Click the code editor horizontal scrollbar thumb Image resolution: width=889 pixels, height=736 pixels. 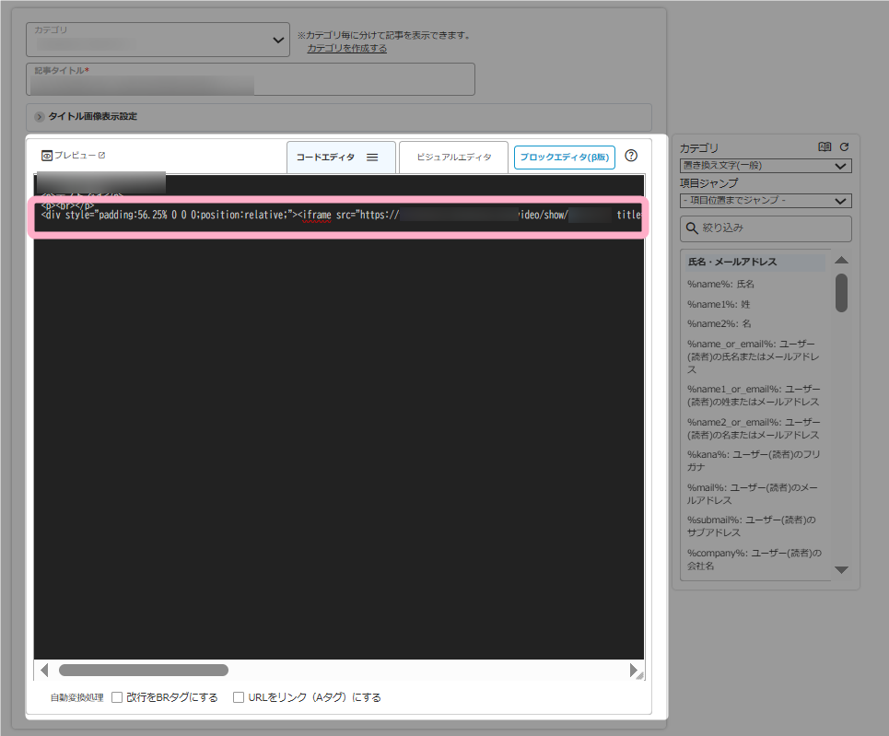click(143, 670)
